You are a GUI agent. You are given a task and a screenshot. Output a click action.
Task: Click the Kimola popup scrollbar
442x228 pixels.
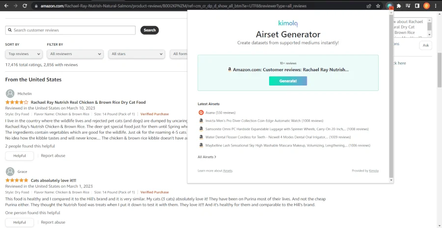tap(391, 96)
